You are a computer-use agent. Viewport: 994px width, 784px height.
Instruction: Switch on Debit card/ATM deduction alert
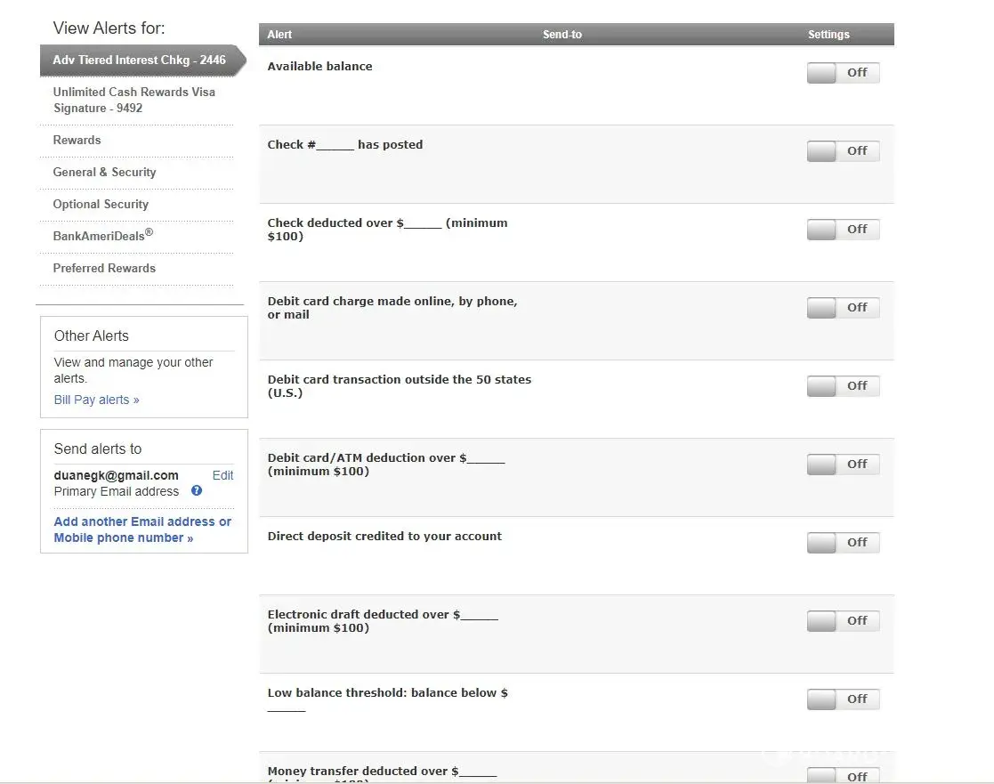click(843, 465)
